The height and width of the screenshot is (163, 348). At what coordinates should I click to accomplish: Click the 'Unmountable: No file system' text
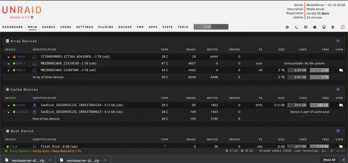pyautogui.click(x=304, y=63)
